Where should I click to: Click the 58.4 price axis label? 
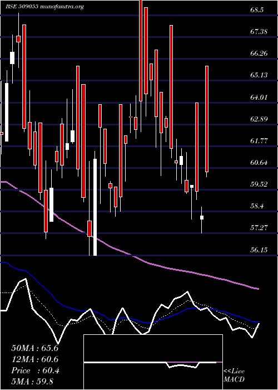click(257, 206)
